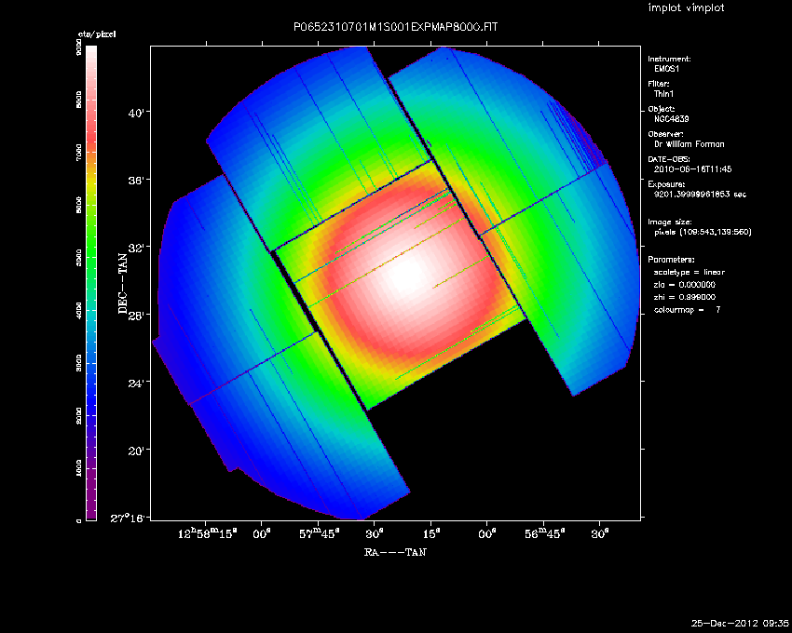792x633 pixels.
Task: Click the 25-Dec-2012 09:35 timestamp
Action: 740,624
